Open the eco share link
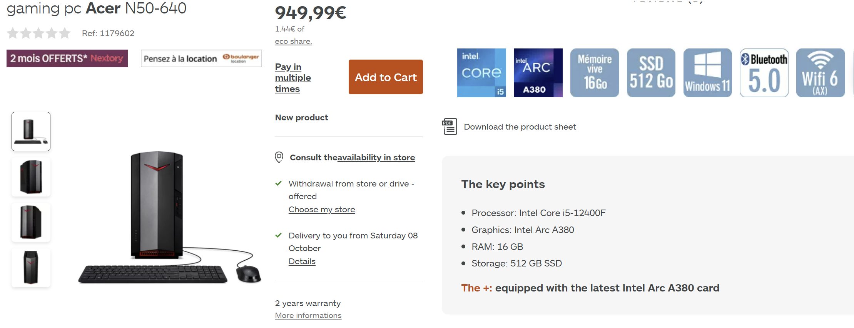 coord(293,41)
